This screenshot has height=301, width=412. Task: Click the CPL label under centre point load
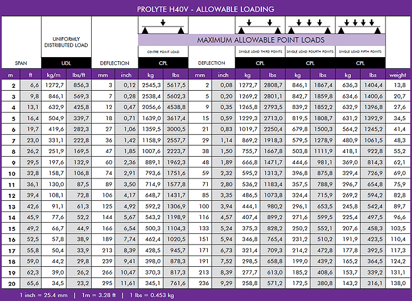point(163,63)
